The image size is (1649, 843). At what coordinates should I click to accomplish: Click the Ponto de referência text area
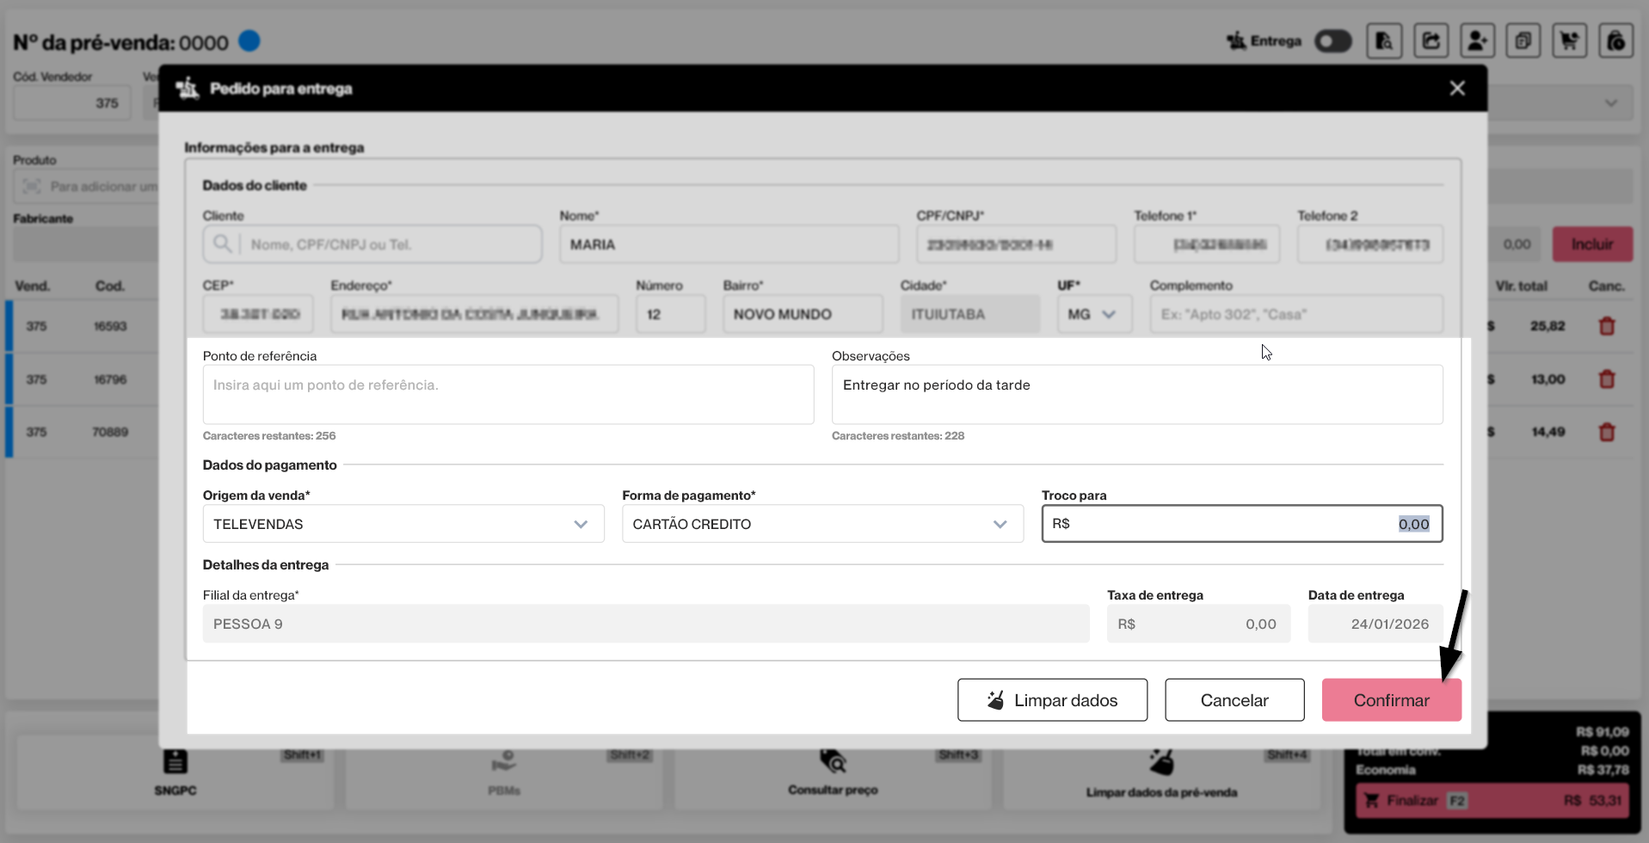(x=508, y=395)
